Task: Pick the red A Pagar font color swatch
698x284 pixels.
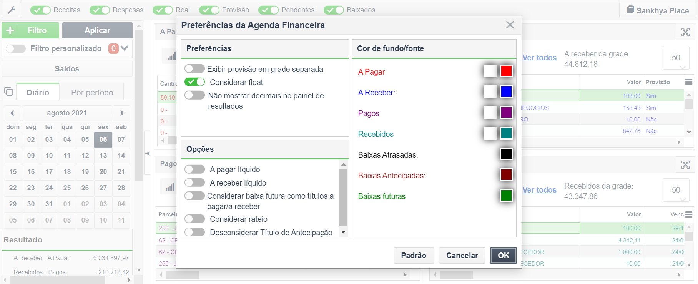Action: [506, 71]
